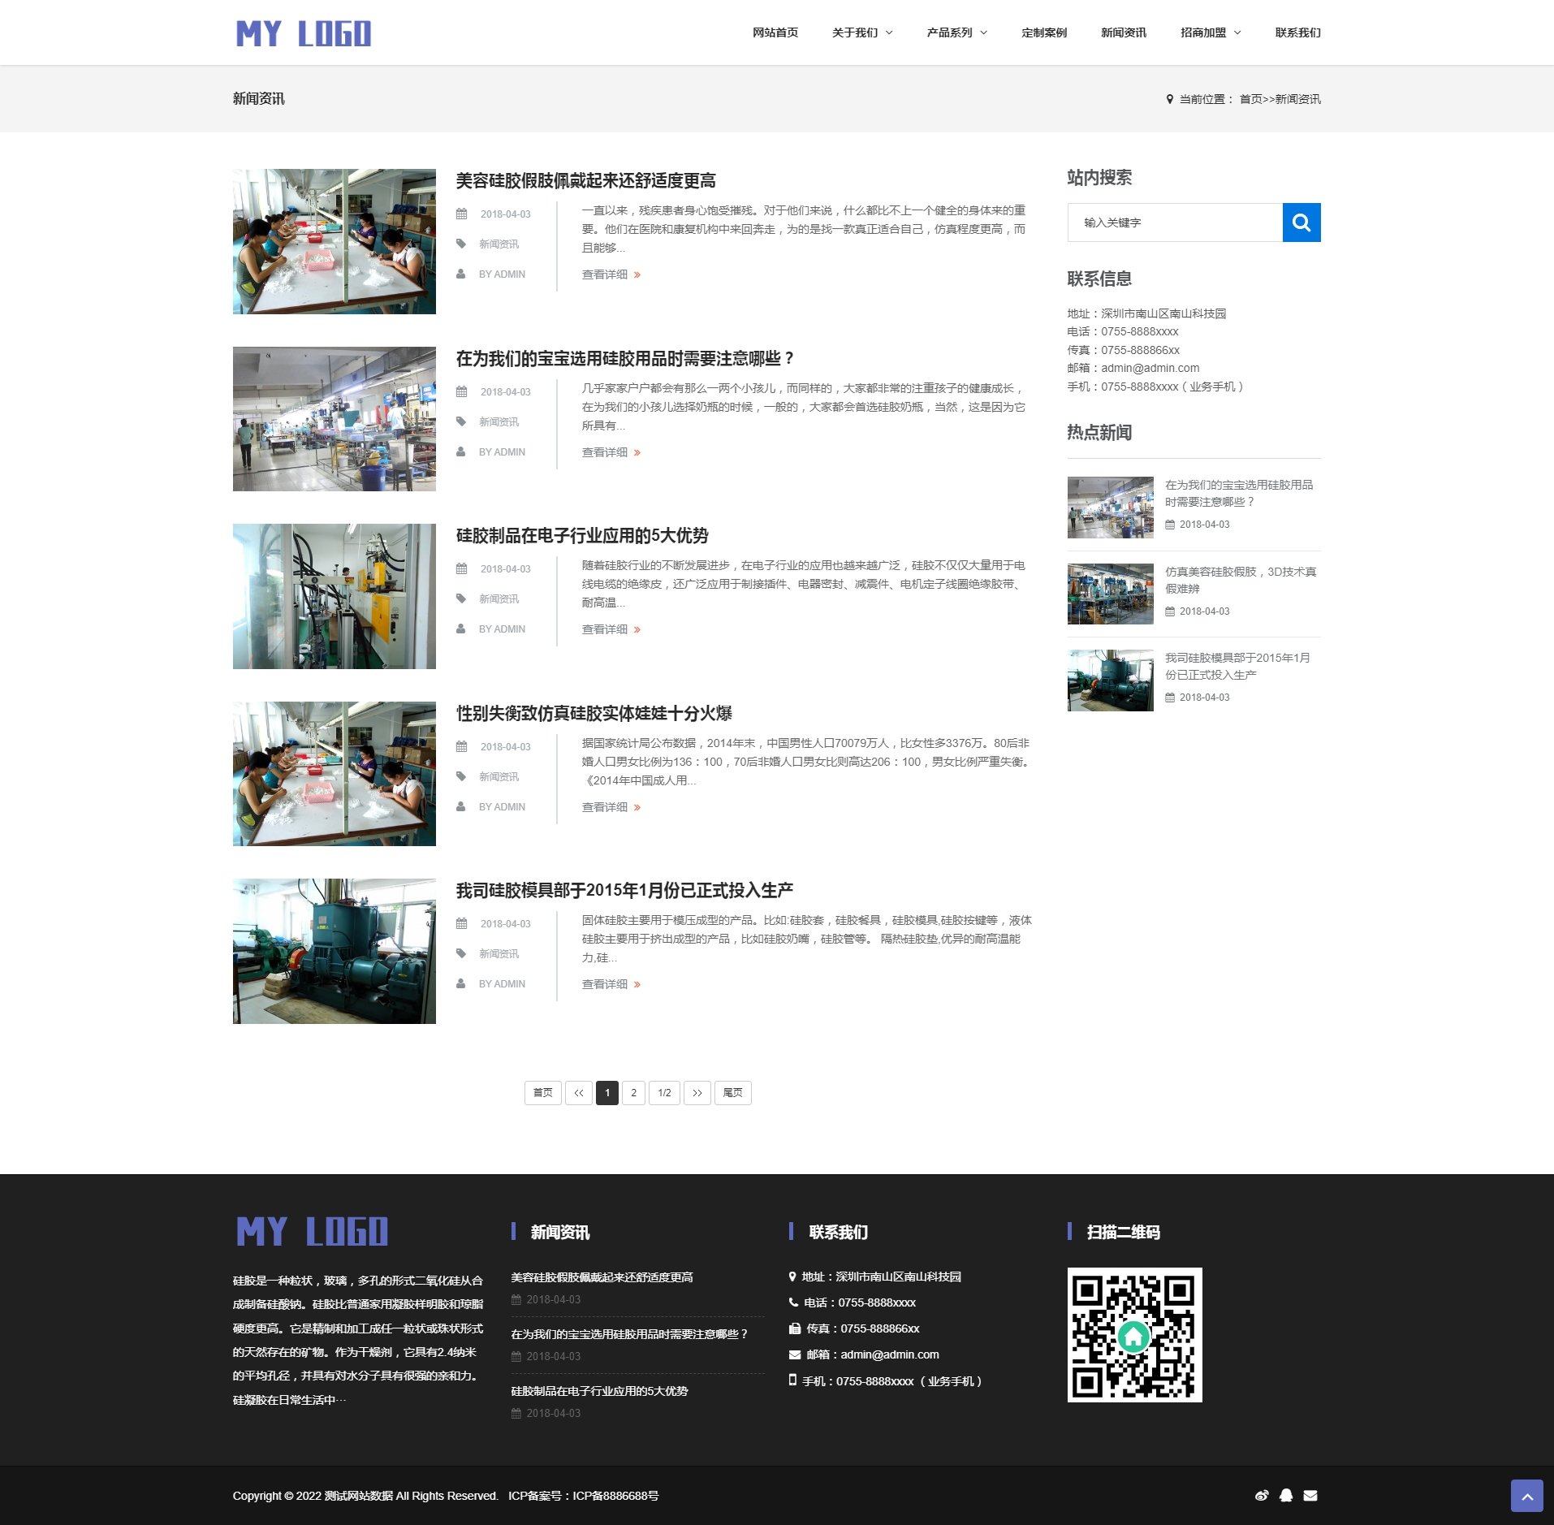
Task: Expand the 产品系列 dropdown menu
Action: pos(956,32)
